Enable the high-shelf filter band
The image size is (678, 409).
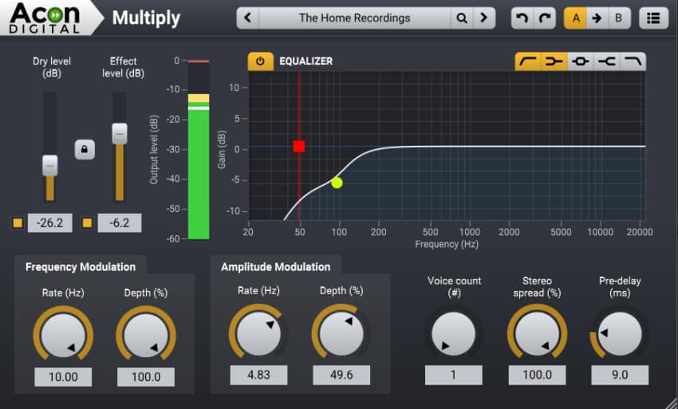(x=606, y=61)
